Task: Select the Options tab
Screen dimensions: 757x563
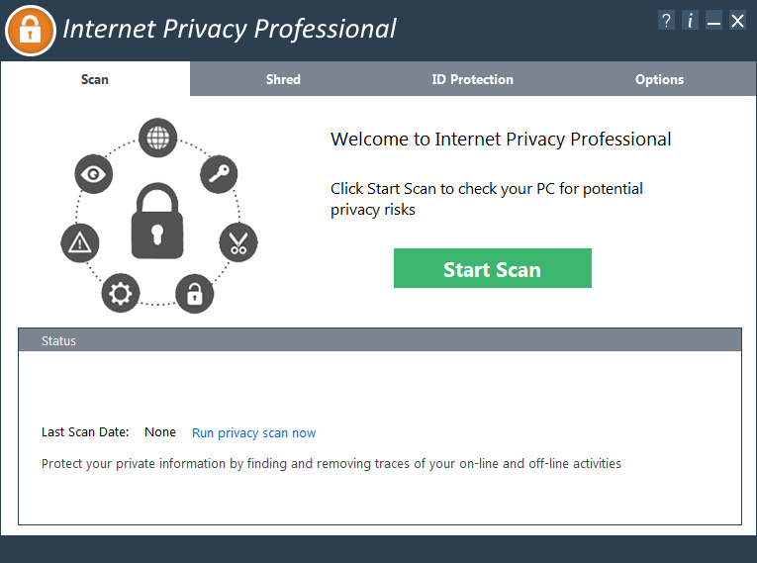Action: (659, 79)
